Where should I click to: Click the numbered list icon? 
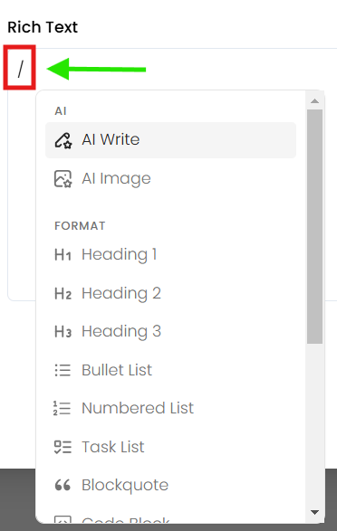pyautogui.click(x=62, y=408)
